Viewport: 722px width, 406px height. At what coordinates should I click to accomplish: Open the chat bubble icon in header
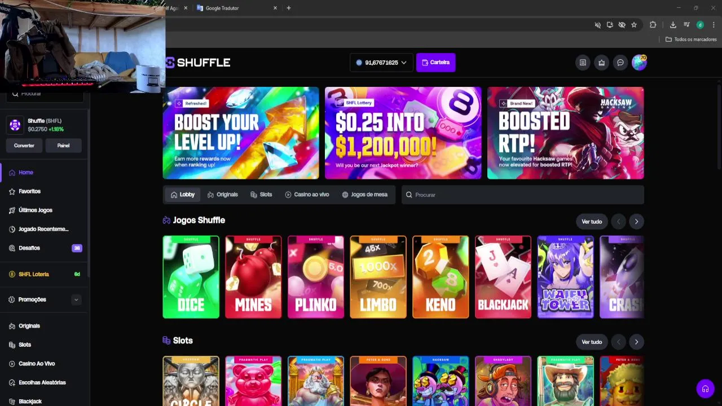click(x=620, y=63)
